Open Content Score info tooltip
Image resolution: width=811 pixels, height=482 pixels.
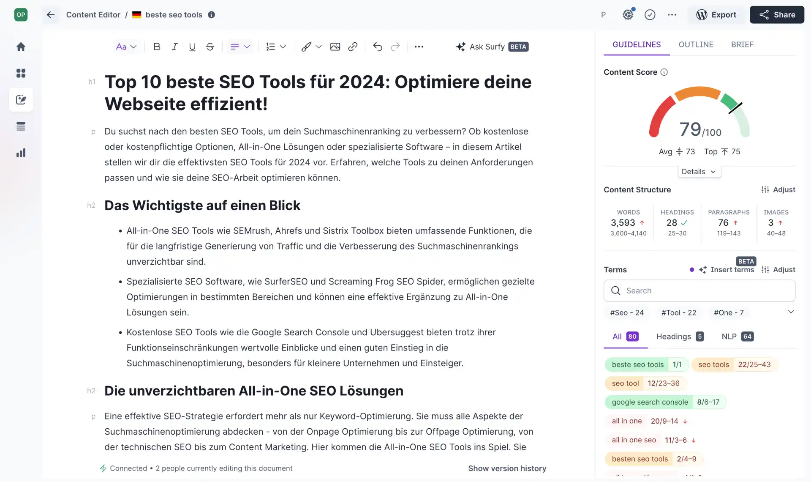point(664,72)
